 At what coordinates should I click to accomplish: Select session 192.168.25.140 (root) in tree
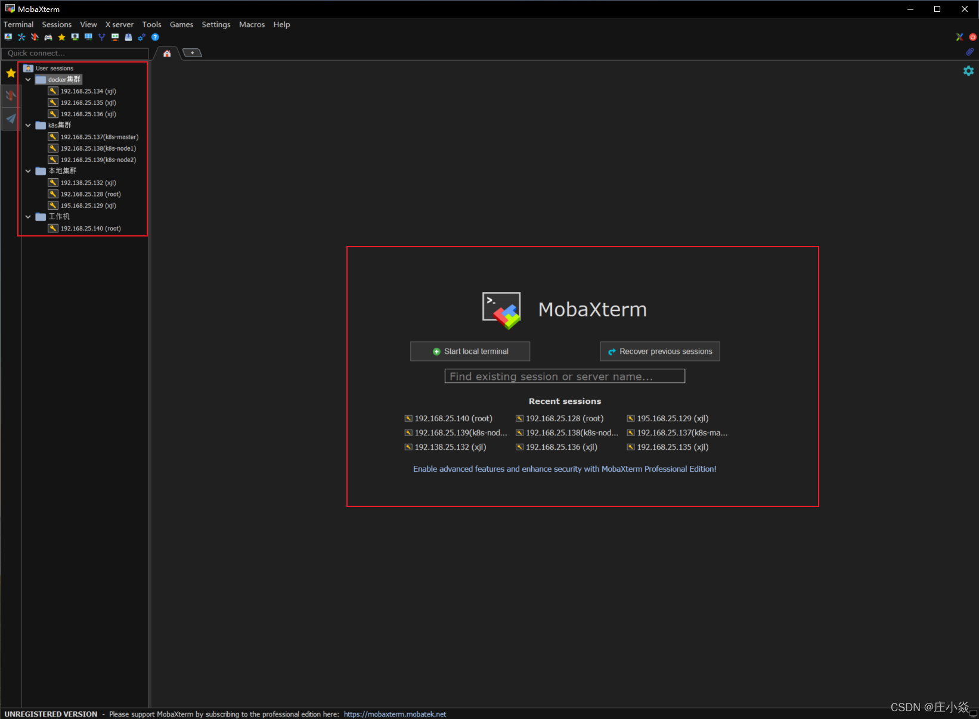(x=85, y=229)
